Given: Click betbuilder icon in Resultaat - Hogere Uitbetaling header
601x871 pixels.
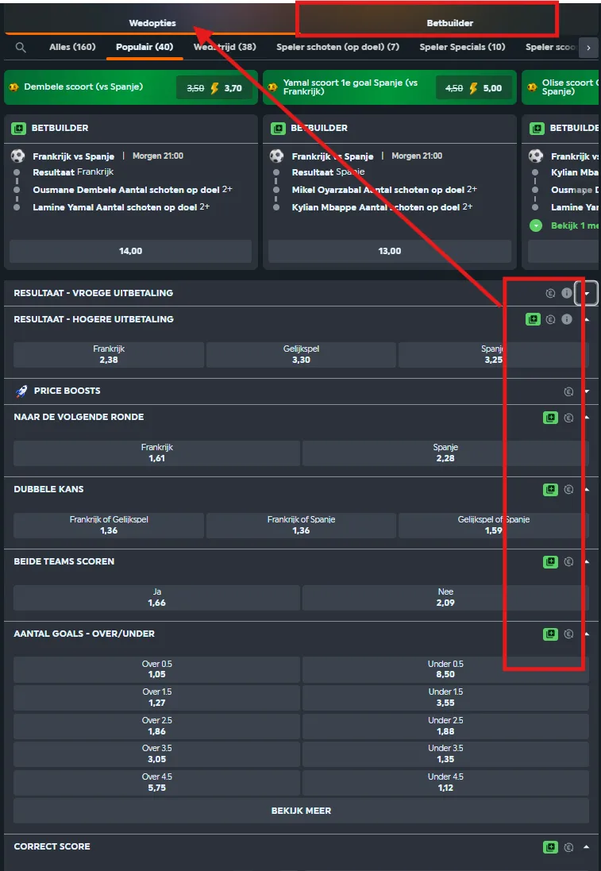Looking at the screenshot, I should (x=533, y=319).
